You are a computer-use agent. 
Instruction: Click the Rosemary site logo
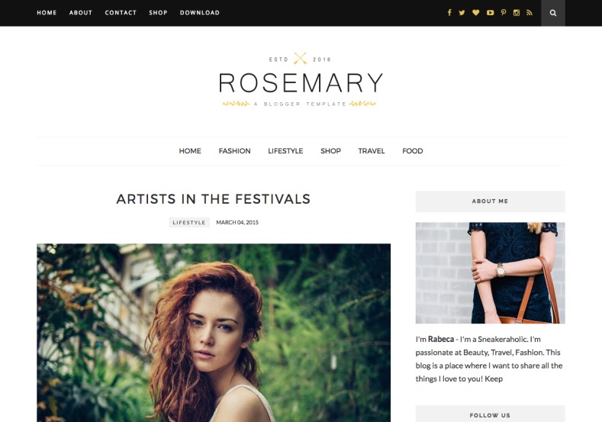click(x=301, y=80)
